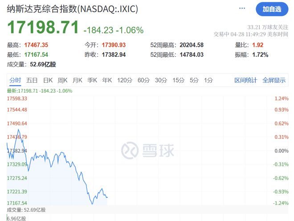Viewport: 294px width, 221px height.
Task: Choose the 30分 interval tab
Action: [x=161, y=80]
